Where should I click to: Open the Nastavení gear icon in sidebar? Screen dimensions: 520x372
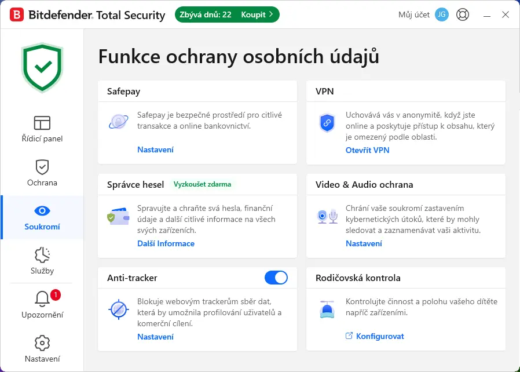(42, 343)
